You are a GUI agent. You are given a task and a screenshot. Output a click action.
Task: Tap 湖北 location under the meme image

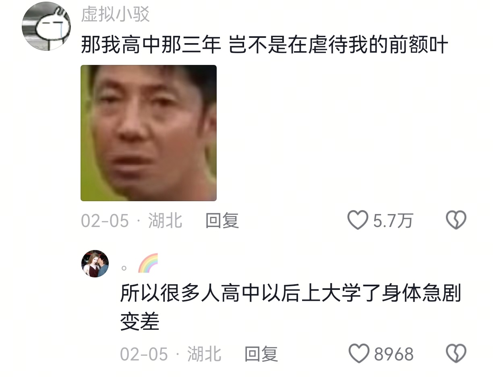(166, 221)
